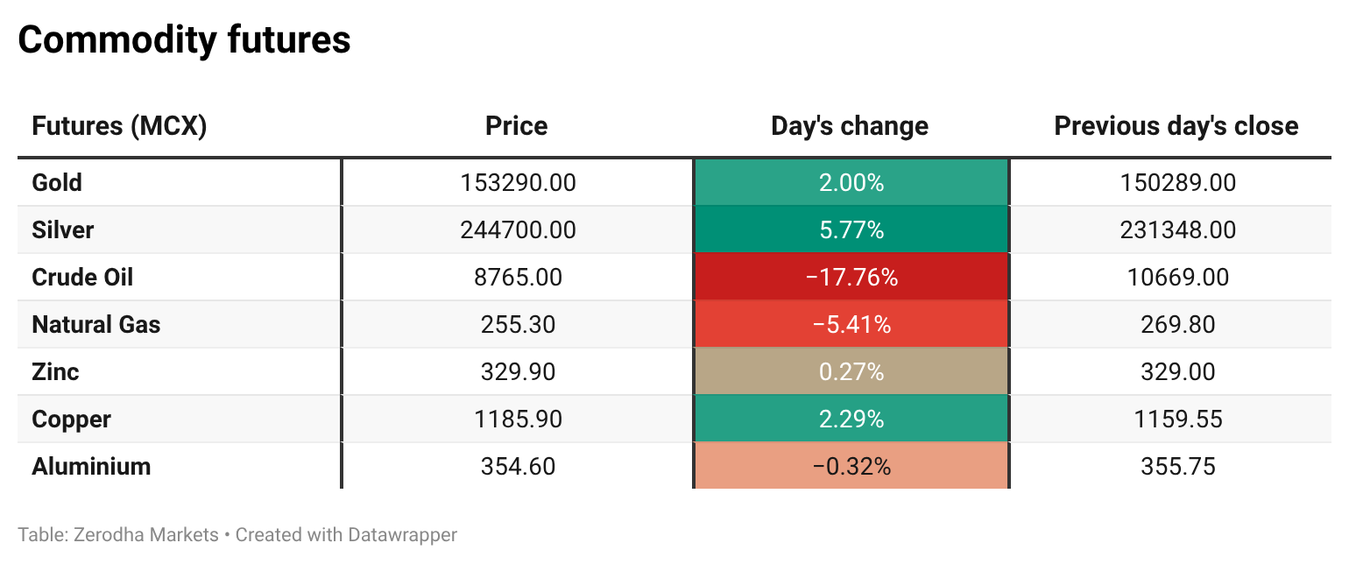
Task: Click the Natural Gas row label
Action: coord(96,325)
